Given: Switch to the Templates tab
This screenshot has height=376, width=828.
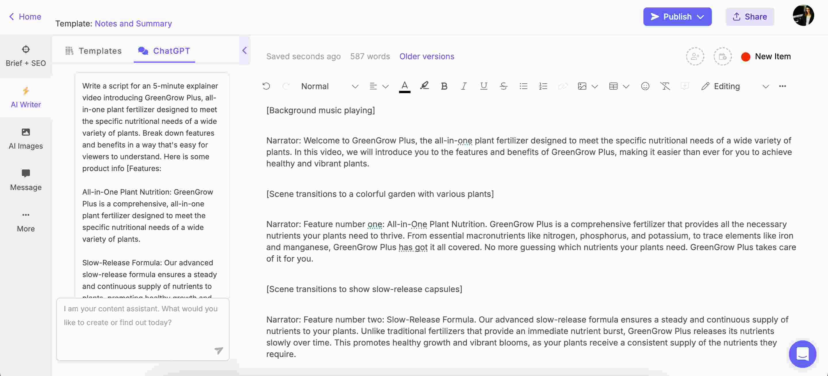Looking at the screenshot, I should (93, 51).
